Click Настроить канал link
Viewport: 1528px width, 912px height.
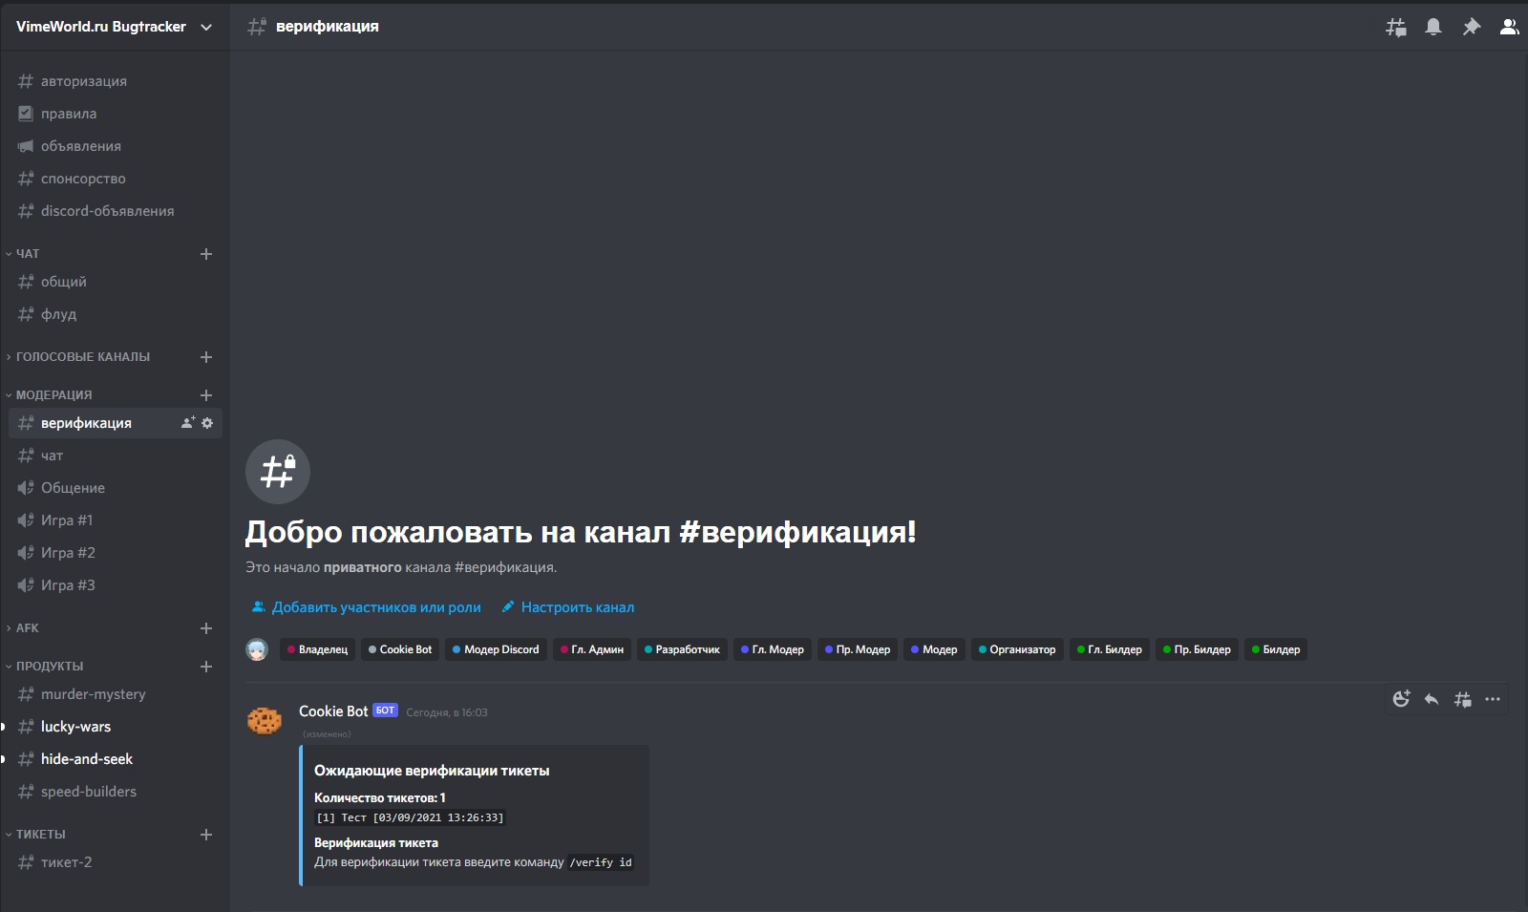point(577,607)
